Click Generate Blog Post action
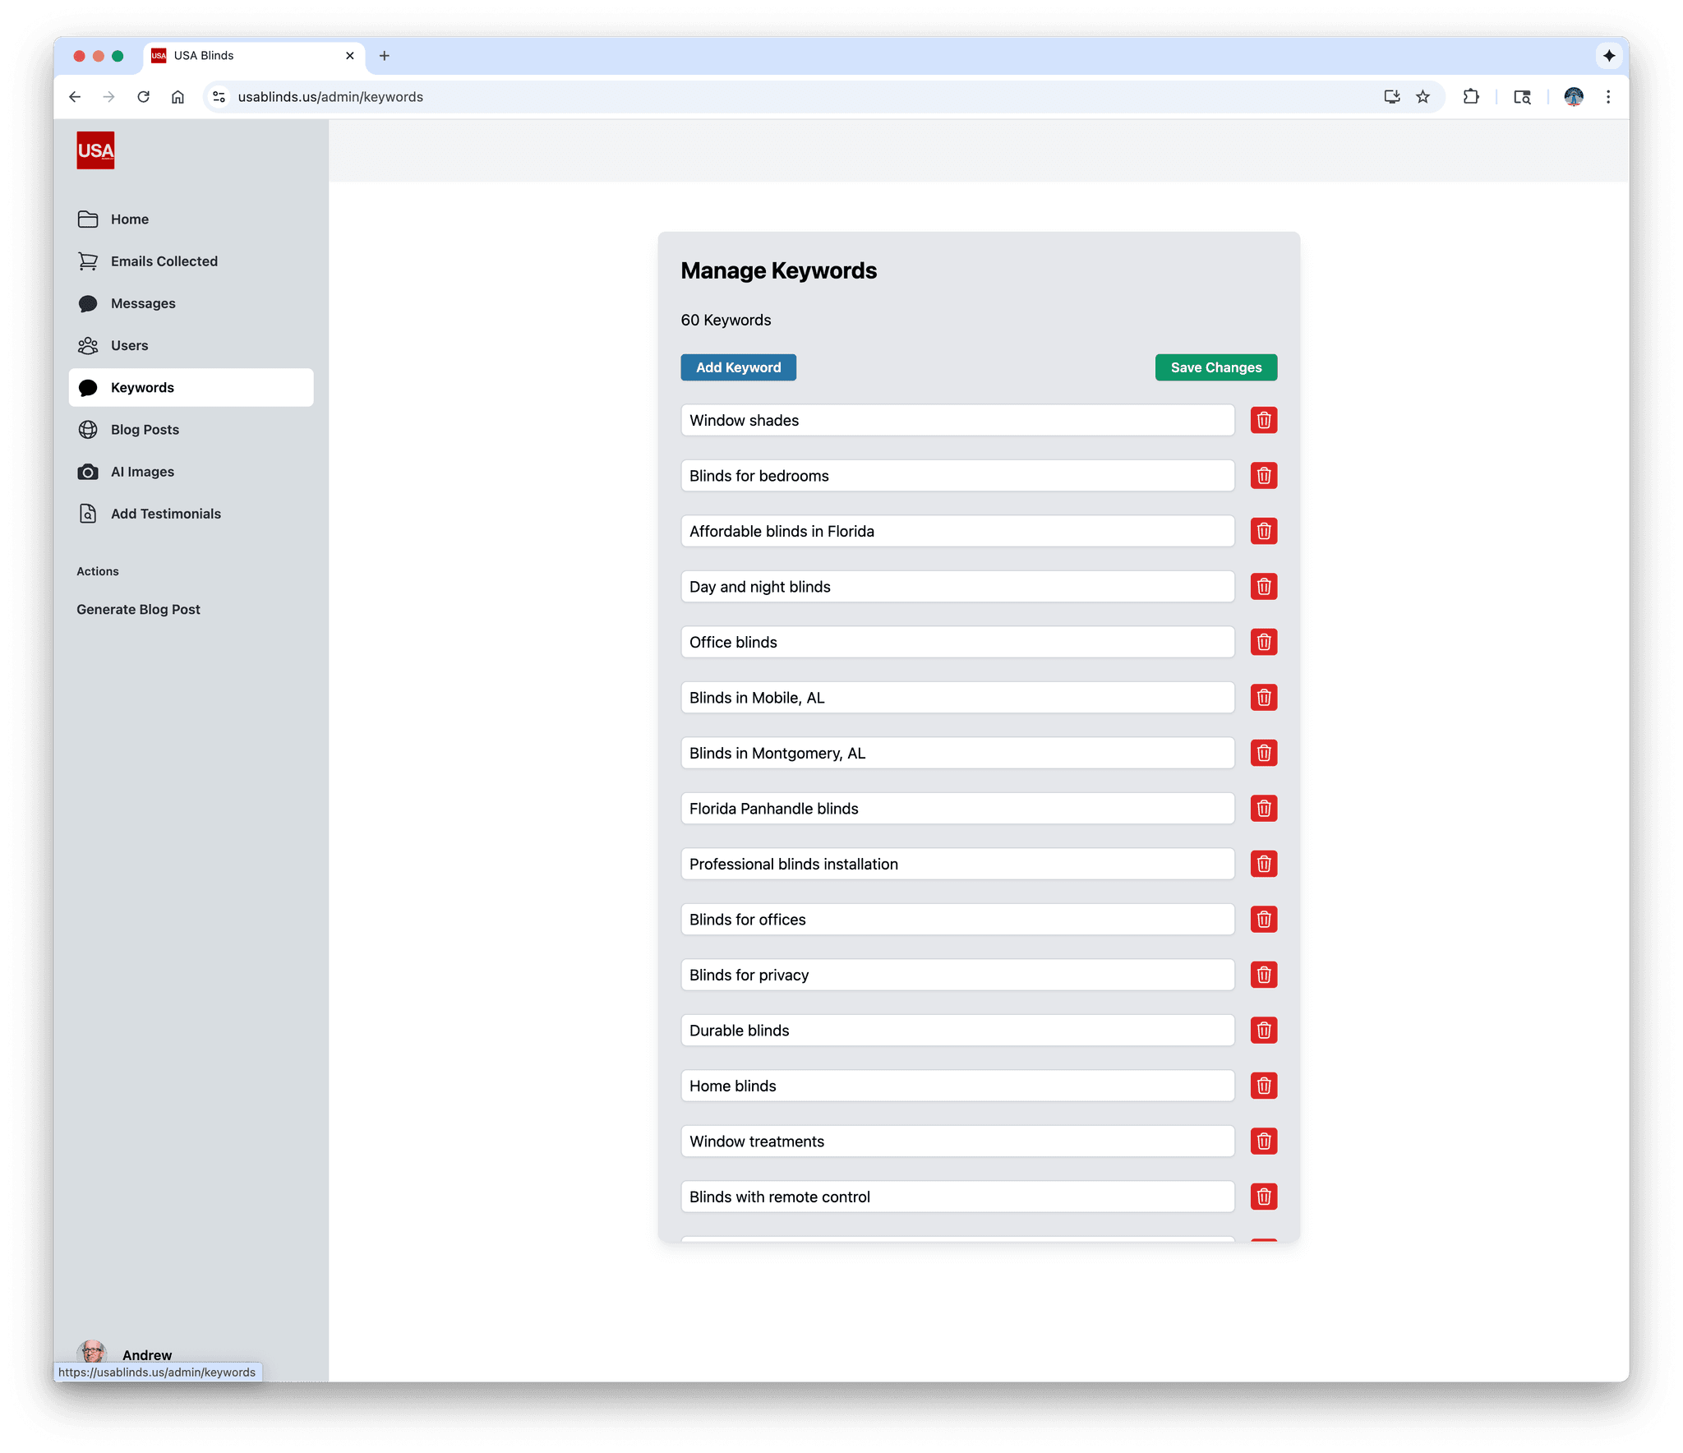The image size is (1683, 1453). (138, 609)
